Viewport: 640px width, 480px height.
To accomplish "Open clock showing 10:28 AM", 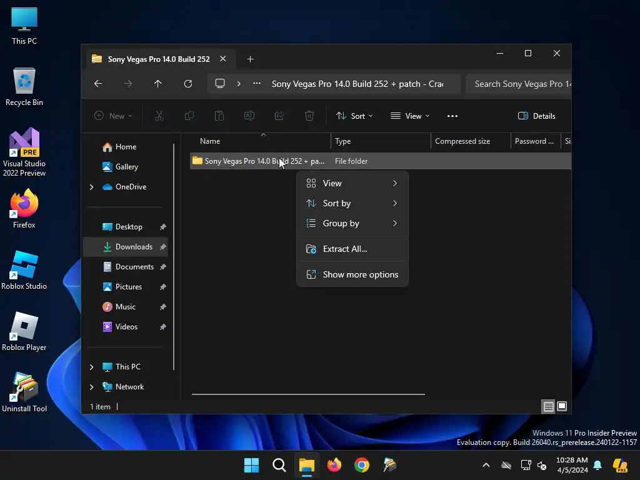I will tap(572, 465).
